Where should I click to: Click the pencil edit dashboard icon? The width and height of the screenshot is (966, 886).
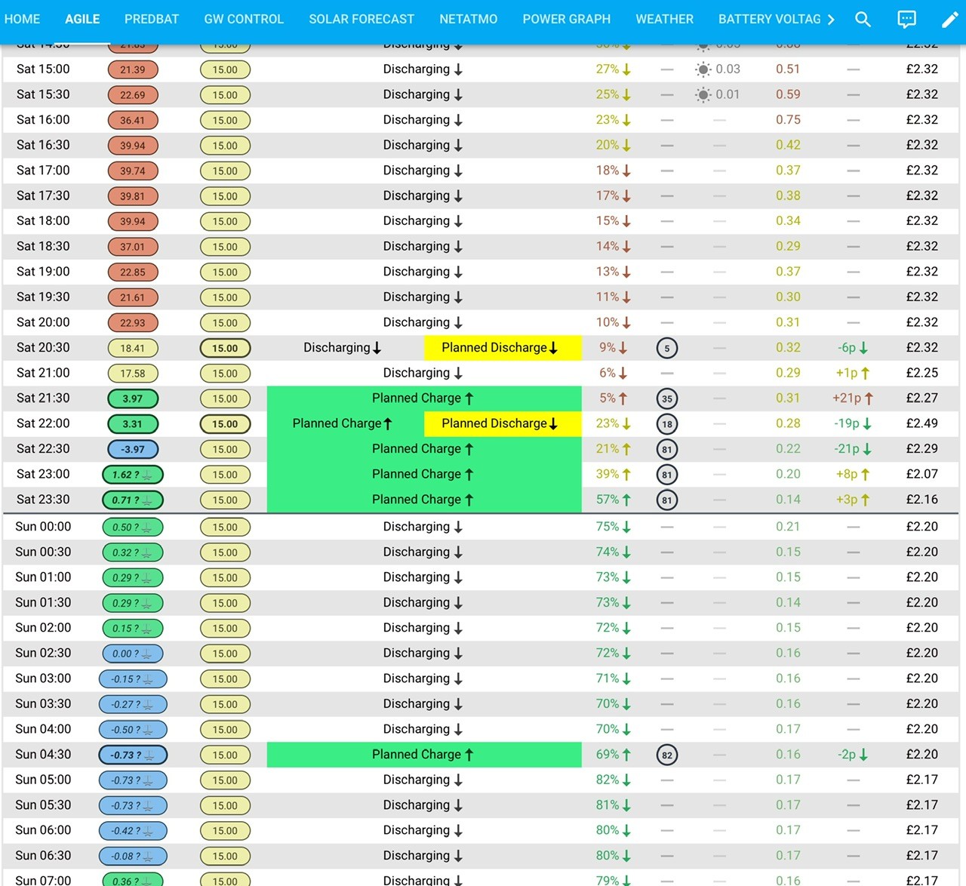[949, 19]
